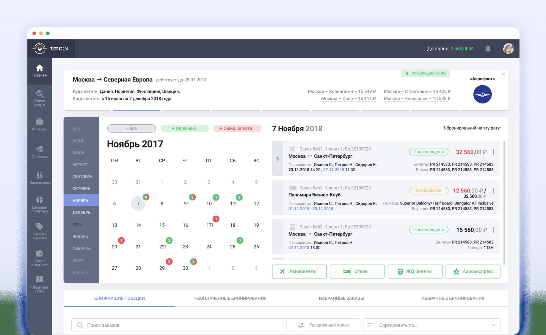Viewport: 546px width, 335px height.
Task: Select day 7 in the calendar
Action: 138,204
